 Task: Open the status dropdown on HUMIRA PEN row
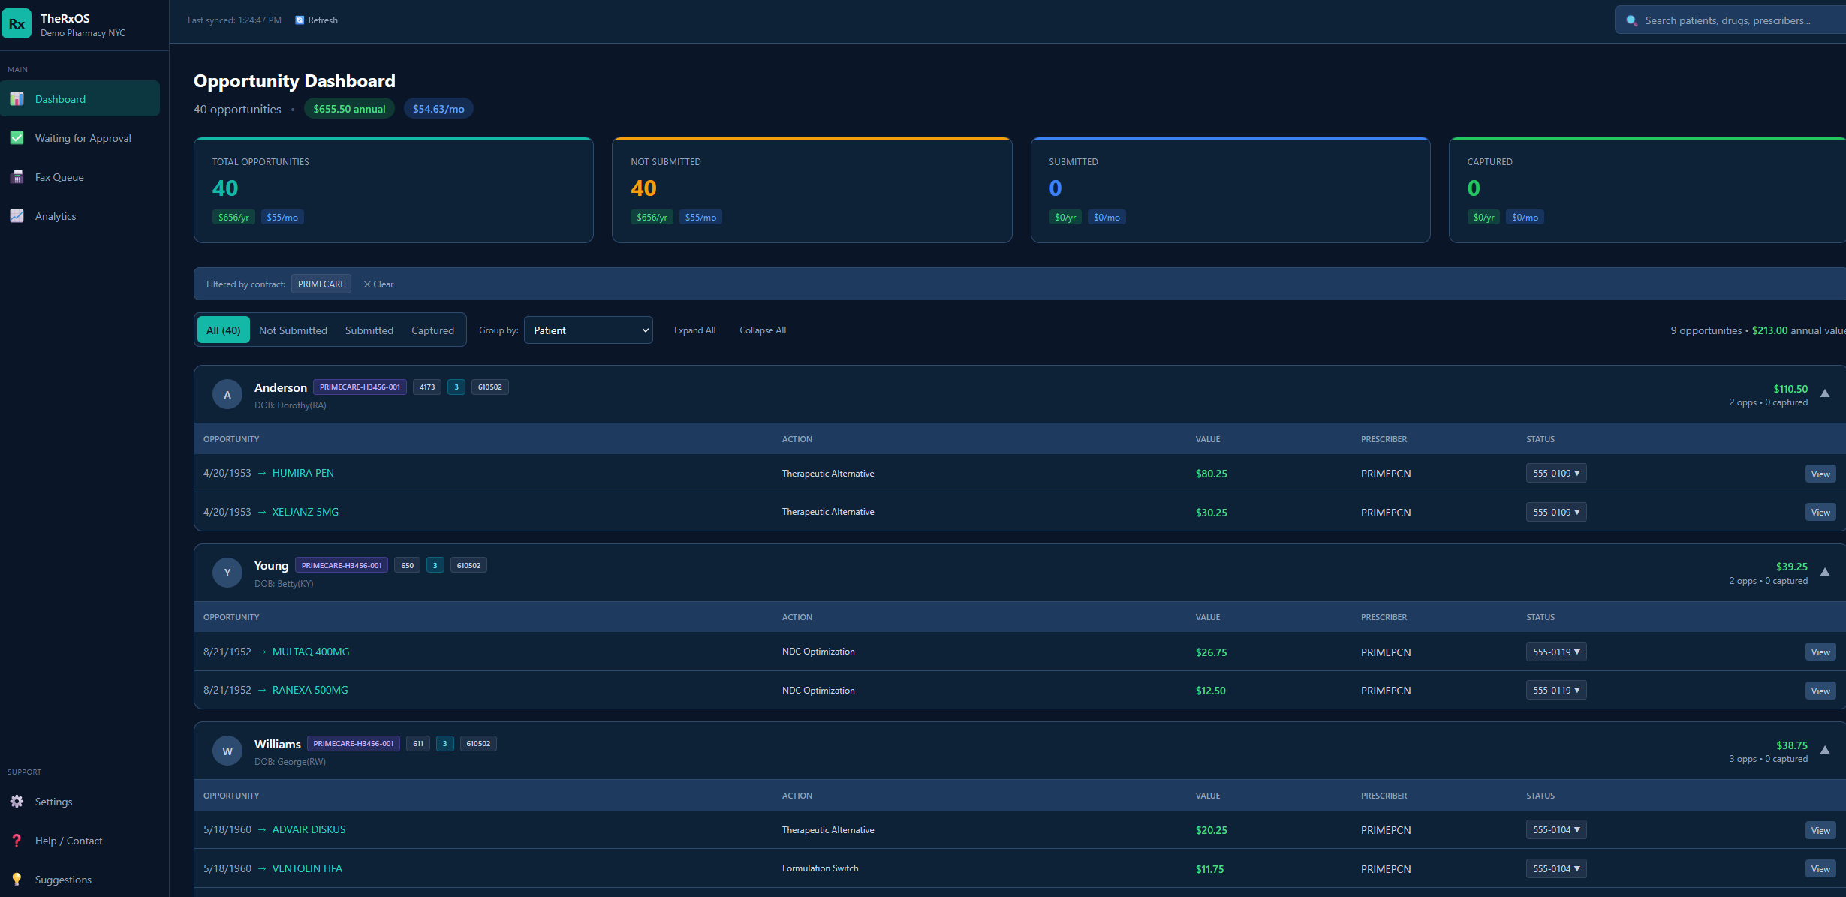[1555, 473]
